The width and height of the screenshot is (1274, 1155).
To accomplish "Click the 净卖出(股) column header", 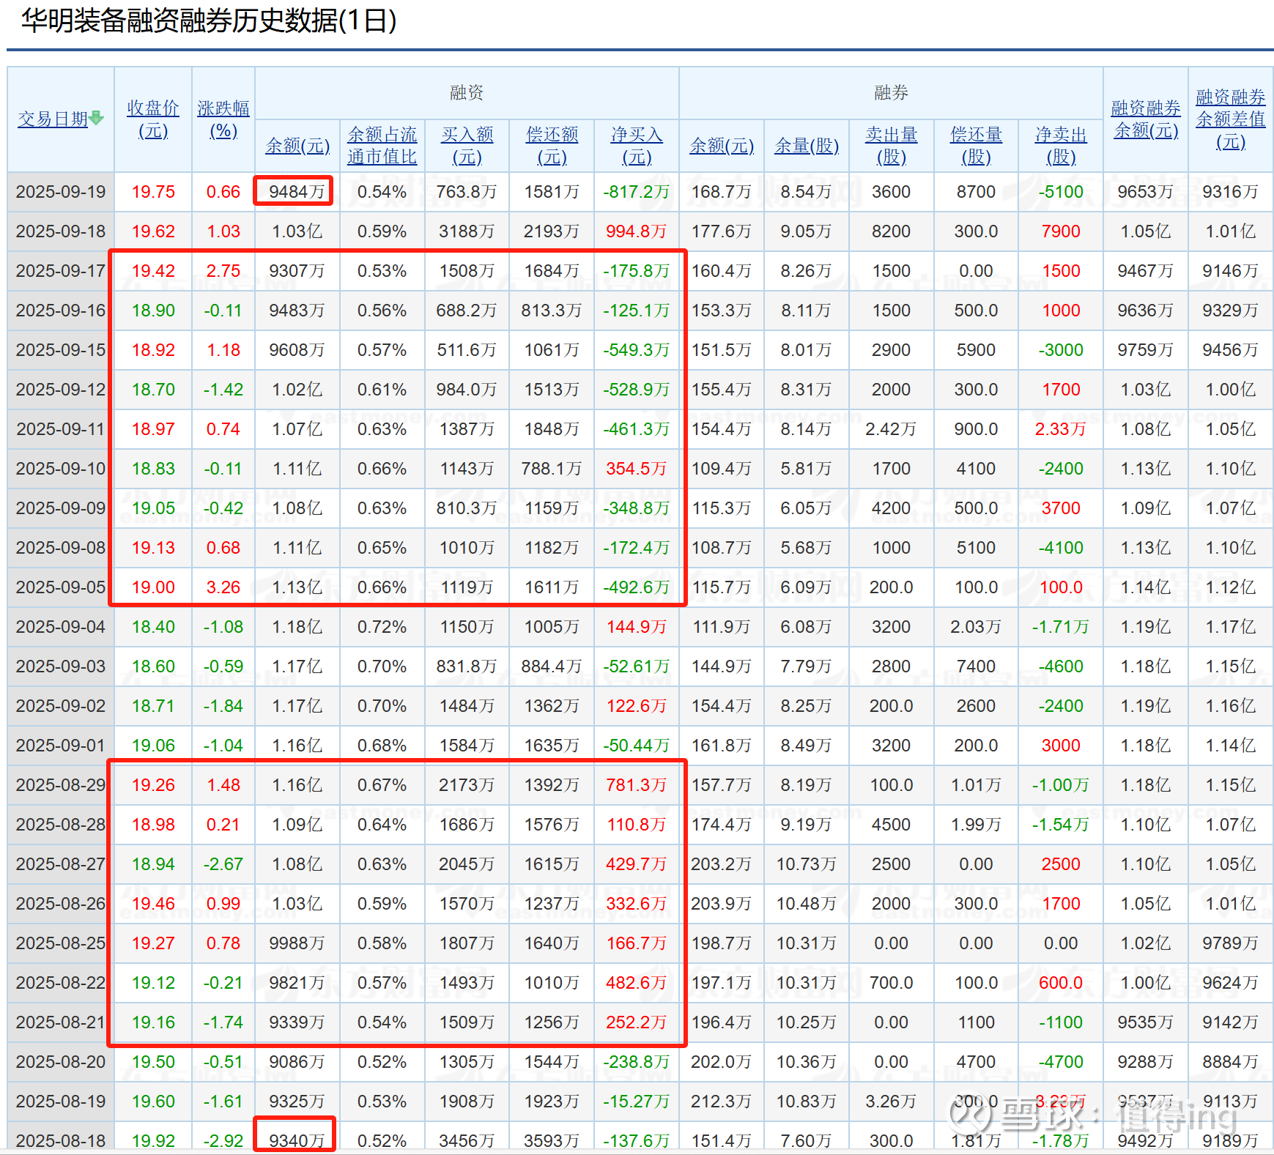I will point(1061,146).
